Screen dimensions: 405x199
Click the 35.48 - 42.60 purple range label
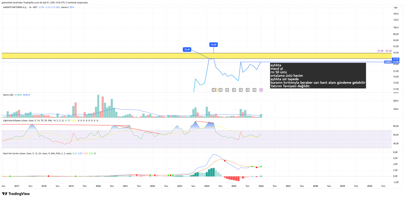point(384,51)
